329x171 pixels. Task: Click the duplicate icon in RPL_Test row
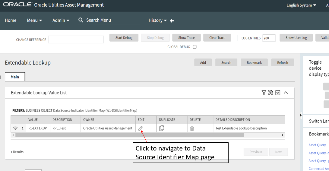click(162, 128)
